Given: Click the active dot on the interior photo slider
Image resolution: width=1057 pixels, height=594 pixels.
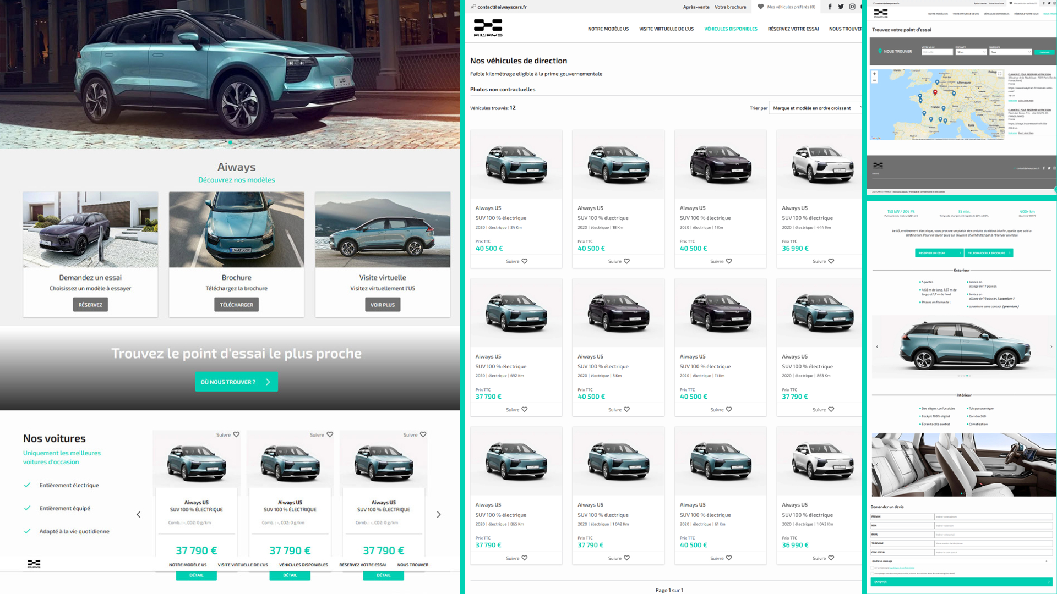Looking at the screenshot, I should click(962, 493).
